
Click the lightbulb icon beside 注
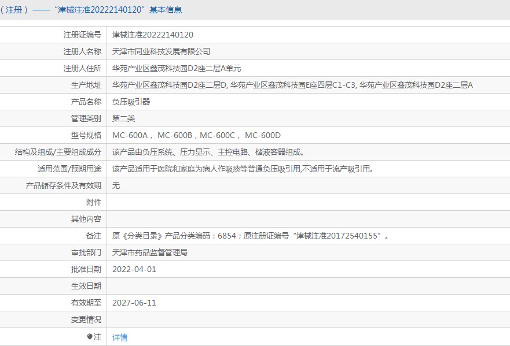tap(90, 337)
